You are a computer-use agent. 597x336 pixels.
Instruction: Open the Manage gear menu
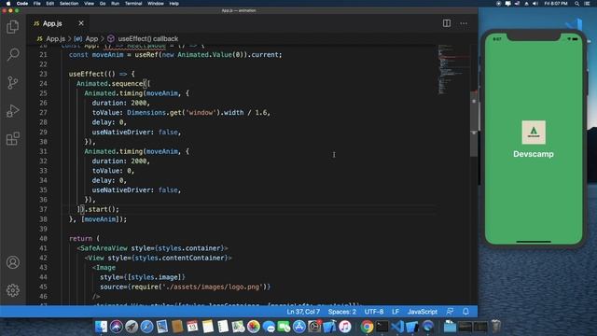coord(12,290)
